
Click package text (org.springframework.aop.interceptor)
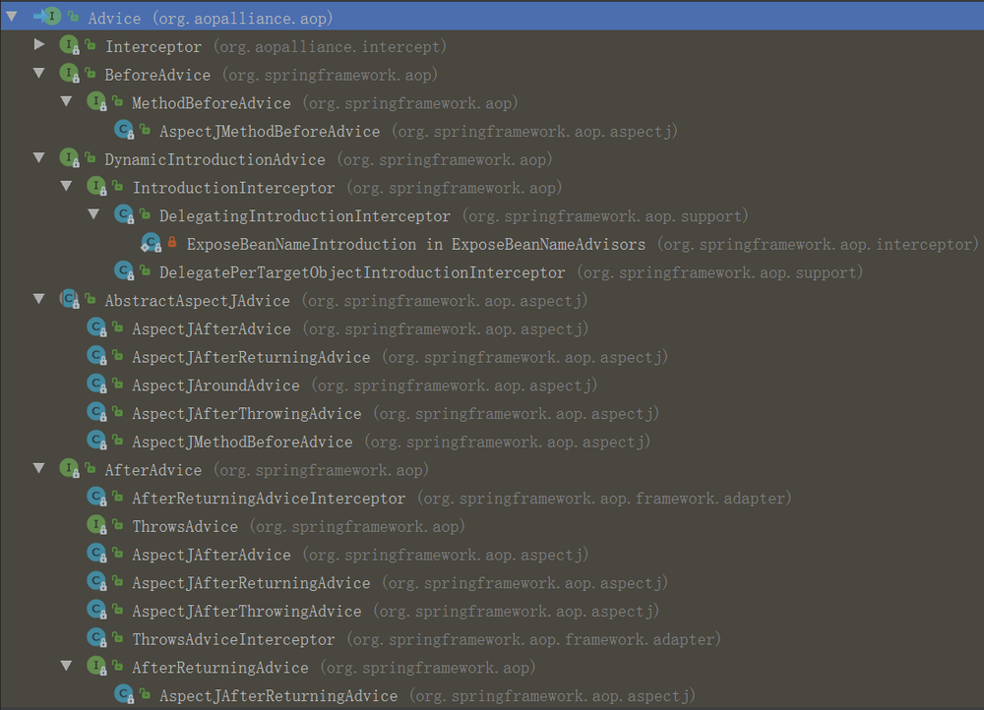[x=818, y=244]
